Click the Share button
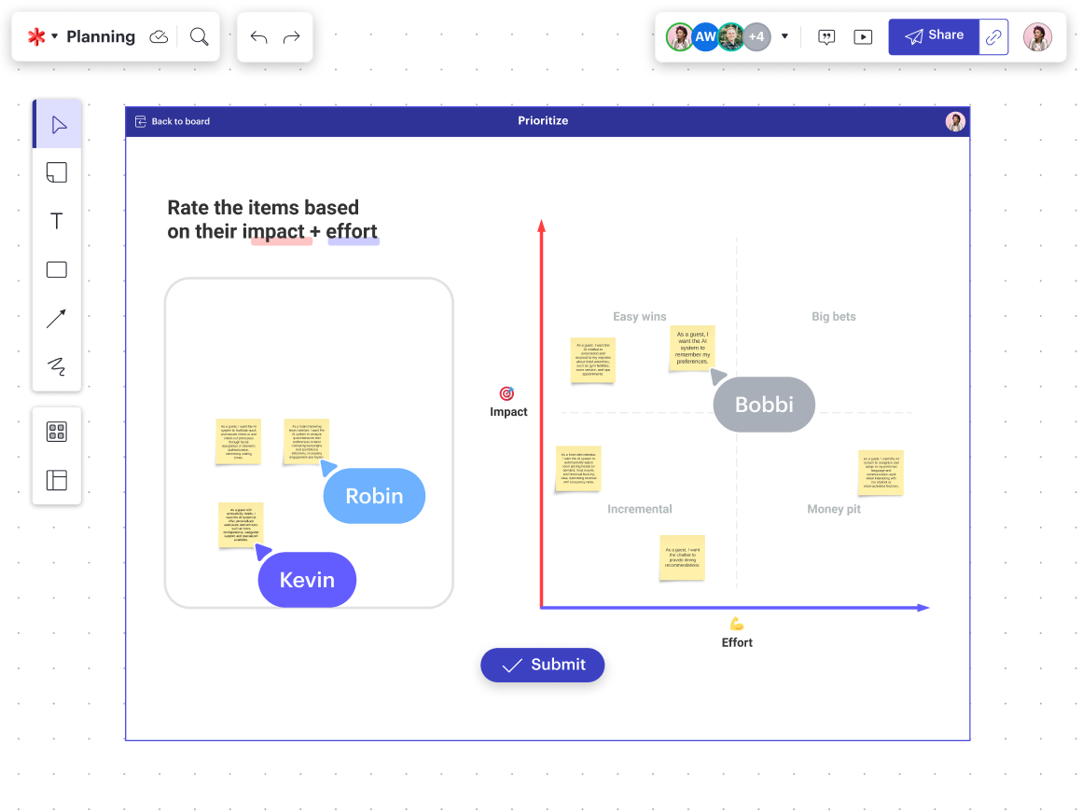Viewport: 1082px width, 811px height. point(934,36)
